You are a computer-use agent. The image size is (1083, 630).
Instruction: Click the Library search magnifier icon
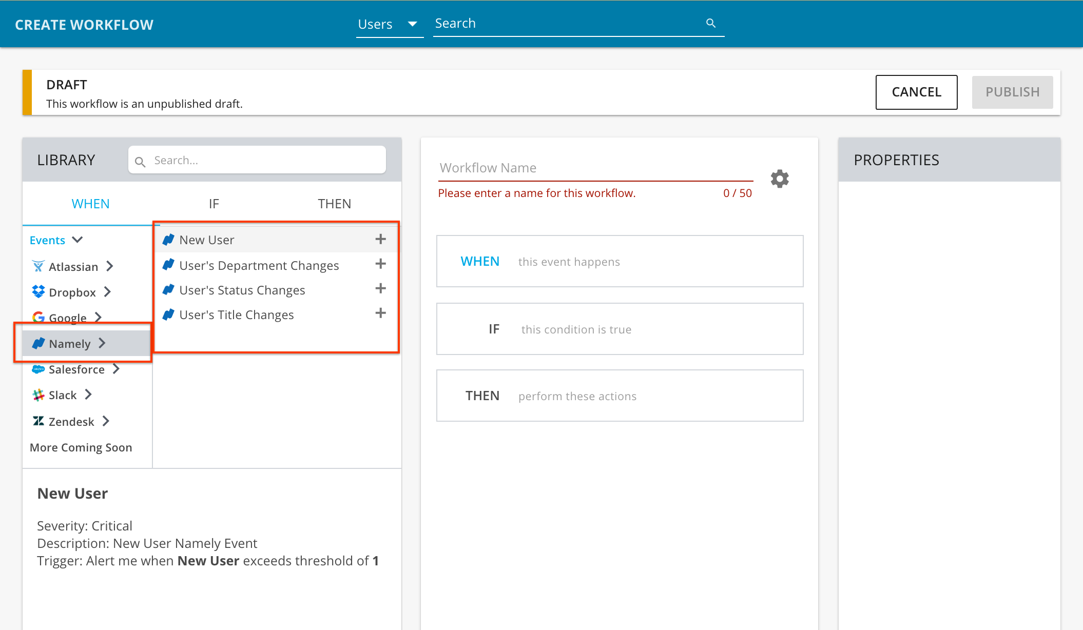point(140,162)
